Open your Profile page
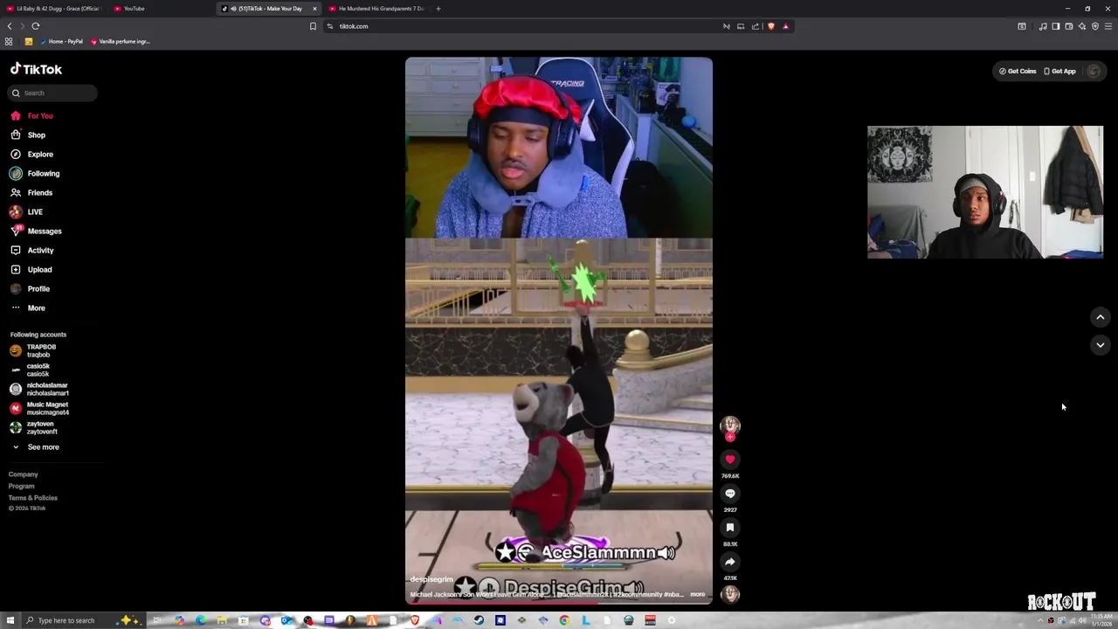 (30, 288)
